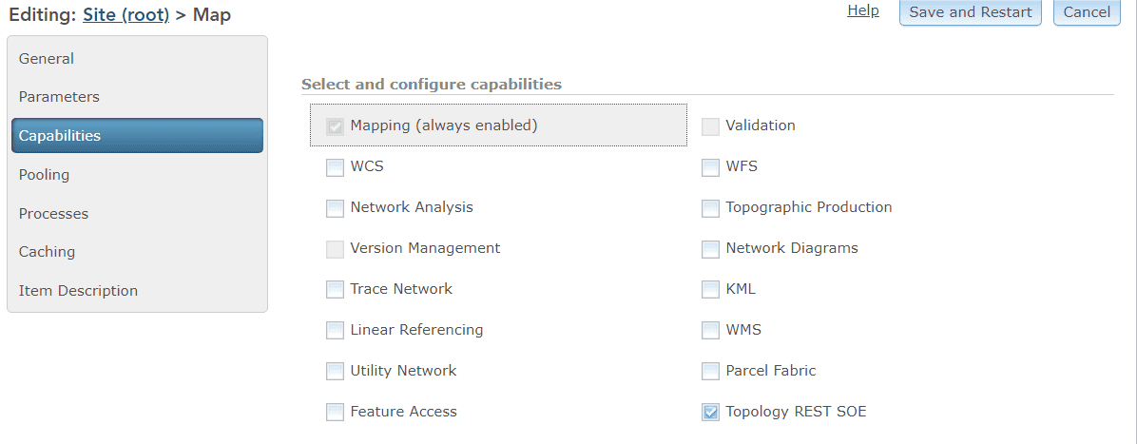Enable the Utility Network capability
This screenshot has height=444, width=1137.
(335, 371)
